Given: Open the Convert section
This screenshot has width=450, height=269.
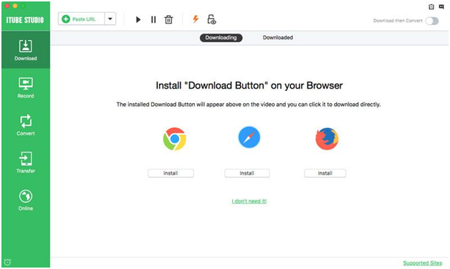Looking at the screenshot, I should click(x=26, y=125).
